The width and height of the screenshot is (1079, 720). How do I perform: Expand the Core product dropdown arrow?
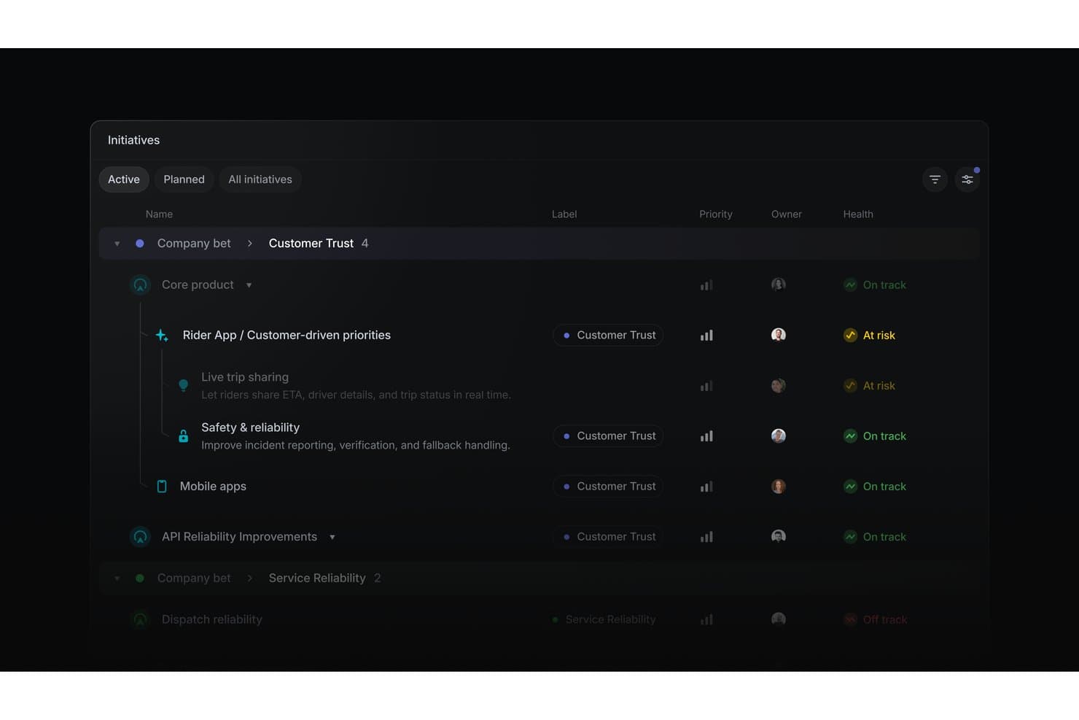249,285
